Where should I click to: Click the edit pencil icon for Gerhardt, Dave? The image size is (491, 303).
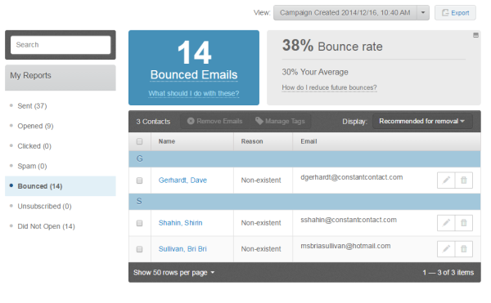pyautogui.click(x=446, y=180)
